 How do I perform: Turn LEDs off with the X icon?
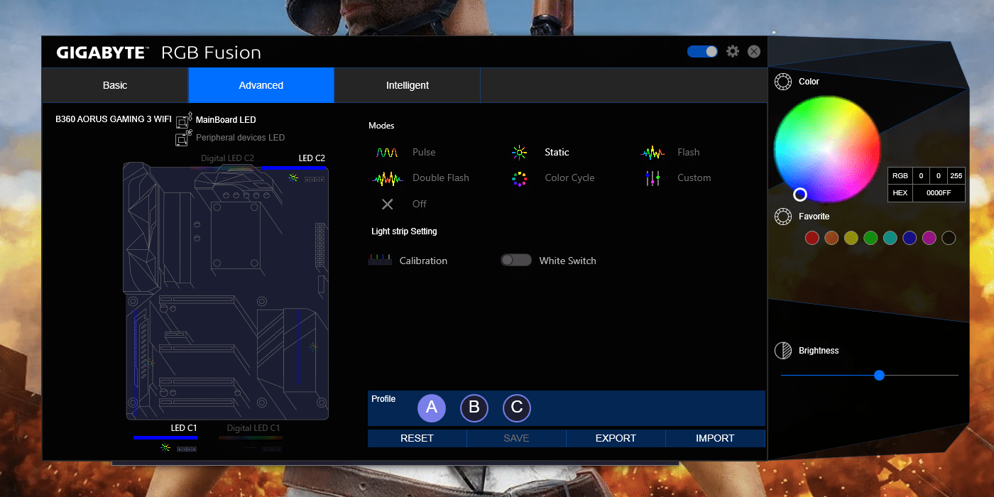pos(387,204)
